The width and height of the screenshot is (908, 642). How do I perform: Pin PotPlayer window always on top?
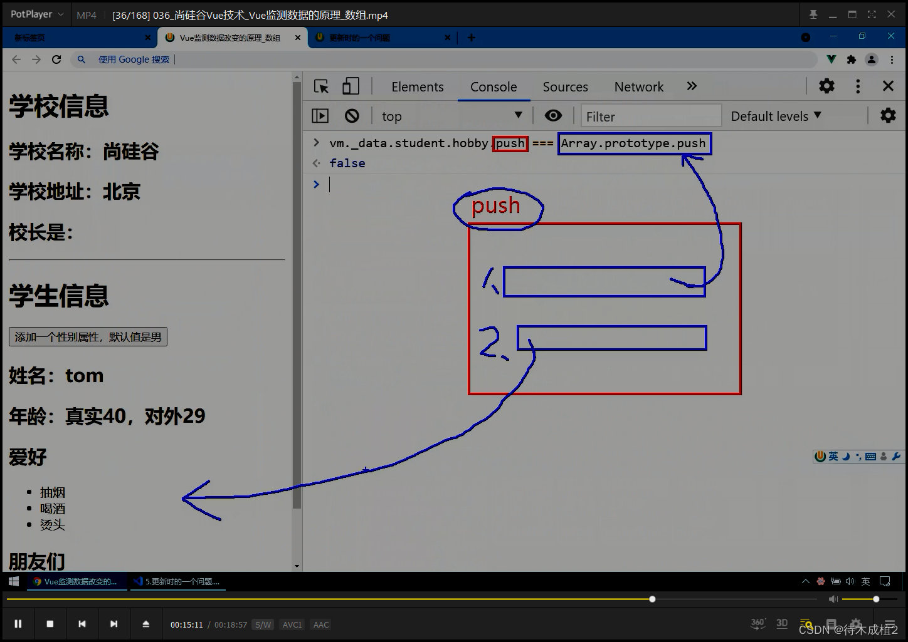pyautogui.click(x=813, y=14)
